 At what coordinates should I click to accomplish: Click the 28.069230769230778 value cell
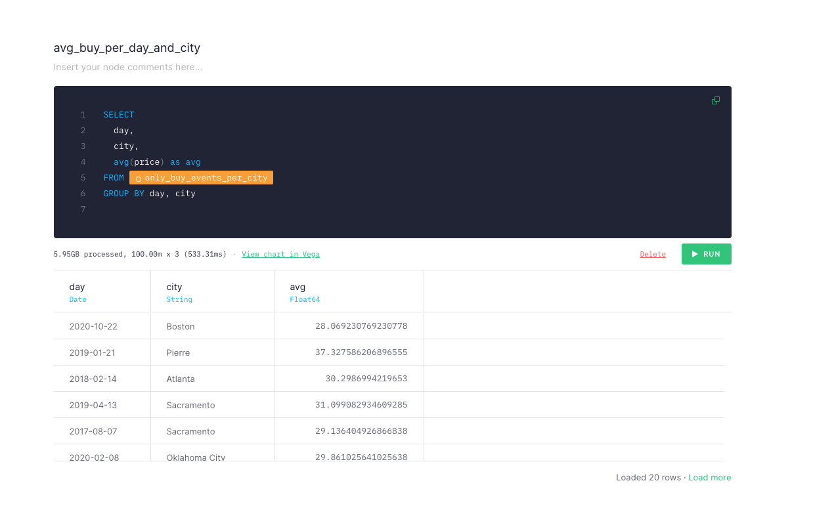click(349, 326)
